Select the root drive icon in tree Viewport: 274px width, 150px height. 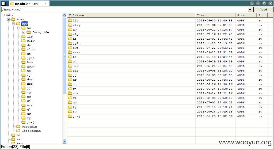tap(8, 15)
